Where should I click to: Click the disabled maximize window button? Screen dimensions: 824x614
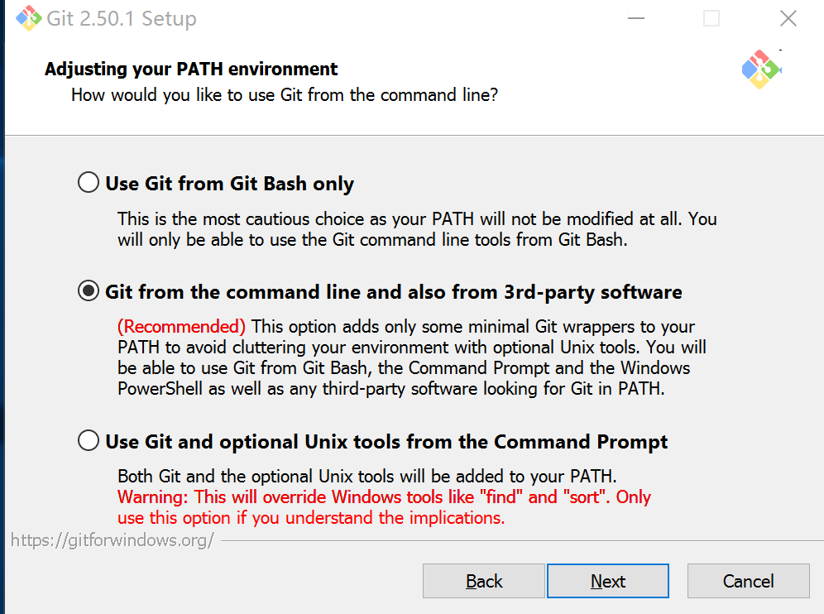point(711,18)
